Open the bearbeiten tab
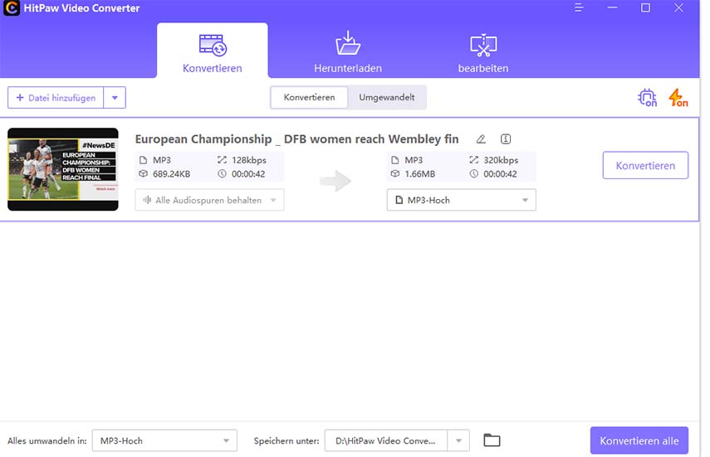Image resolution: width=710 pixels, height=457 pixels. click(483, 51)
